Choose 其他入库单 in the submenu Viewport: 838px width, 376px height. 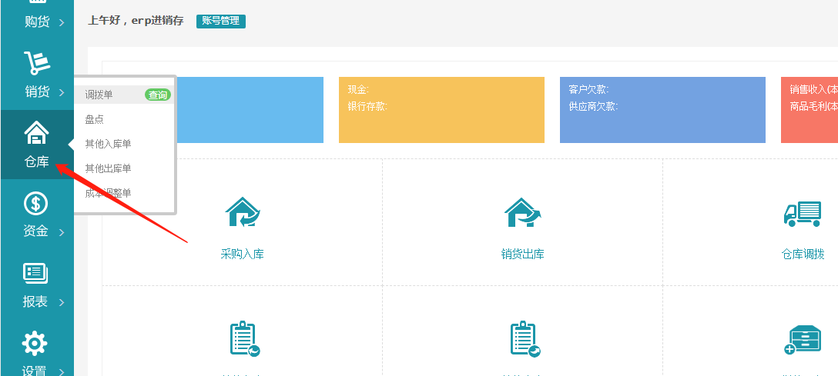tap(108, 144)
